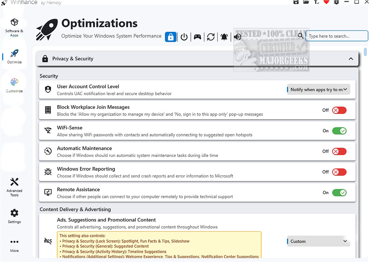Collapse the Privacy & Security section
This screenshot has width=369, height=262.
pyautogui.click(x=351, y=59)
